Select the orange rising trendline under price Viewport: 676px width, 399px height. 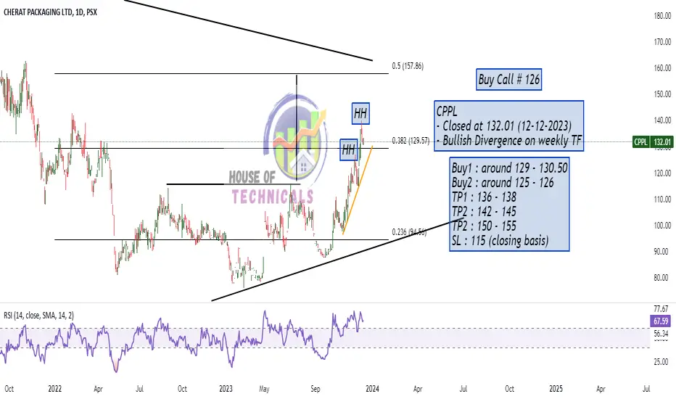point(358,191)
